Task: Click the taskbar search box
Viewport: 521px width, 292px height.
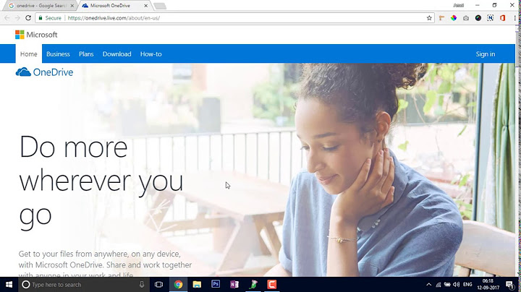Action: click(x=83, y=284)
